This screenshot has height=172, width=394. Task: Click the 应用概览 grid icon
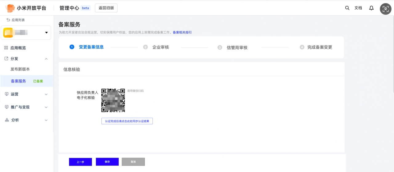tap(6, 48)
